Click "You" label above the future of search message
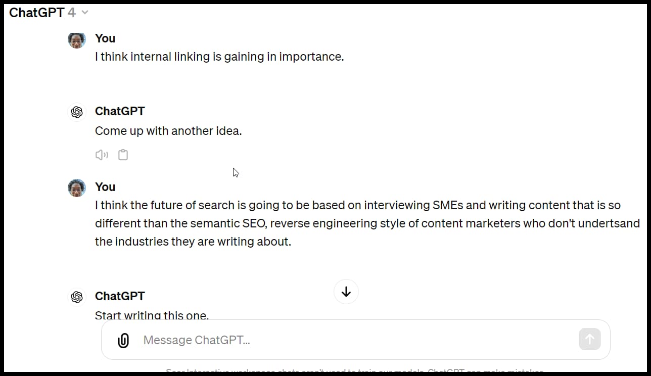The width and height of the screenshot is (651, 376). 105,187
